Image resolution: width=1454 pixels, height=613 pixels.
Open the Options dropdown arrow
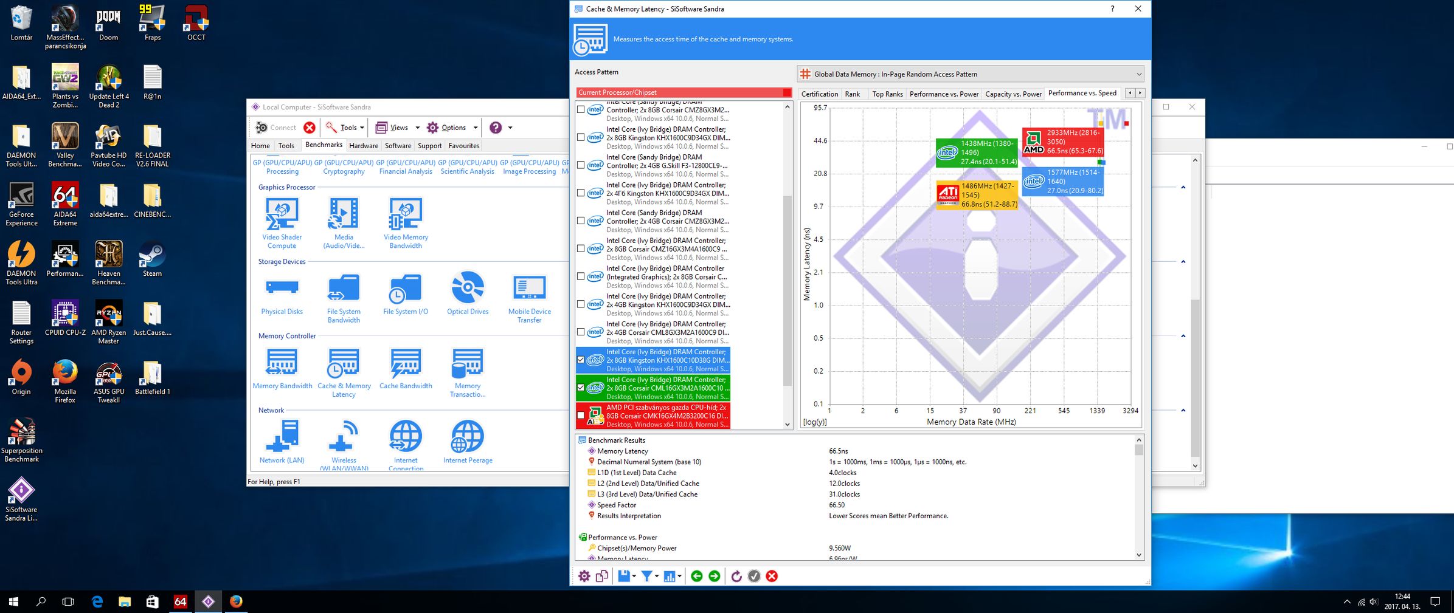pyautogui.click(x=476, y=128)
